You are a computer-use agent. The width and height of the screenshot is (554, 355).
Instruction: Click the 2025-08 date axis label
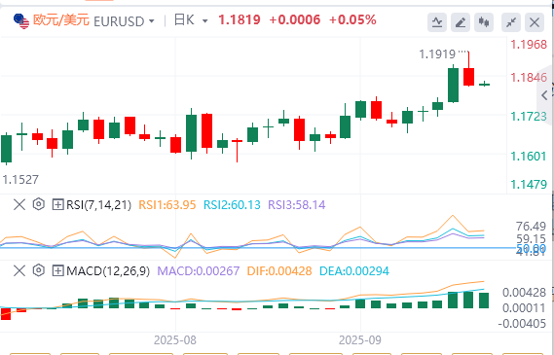tap(175, 340)
